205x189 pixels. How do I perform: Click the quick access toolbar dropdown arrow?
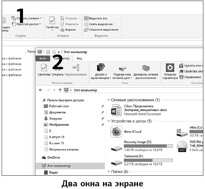point(59,52)
